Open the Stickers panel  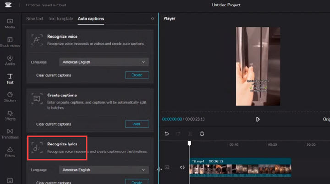click(10, 97)
